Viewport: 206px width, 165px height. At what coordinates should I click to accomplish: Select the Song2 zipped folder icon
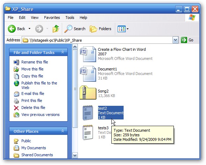coord(88,92)
